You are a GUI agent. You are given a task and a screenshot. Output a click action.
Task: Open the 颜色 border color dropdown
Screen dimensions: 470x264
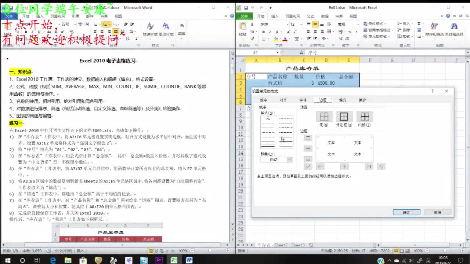(276, 159)
